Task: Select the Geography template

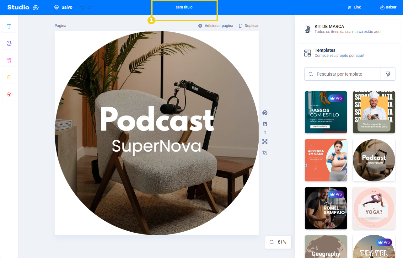Action: coord(326,247)
